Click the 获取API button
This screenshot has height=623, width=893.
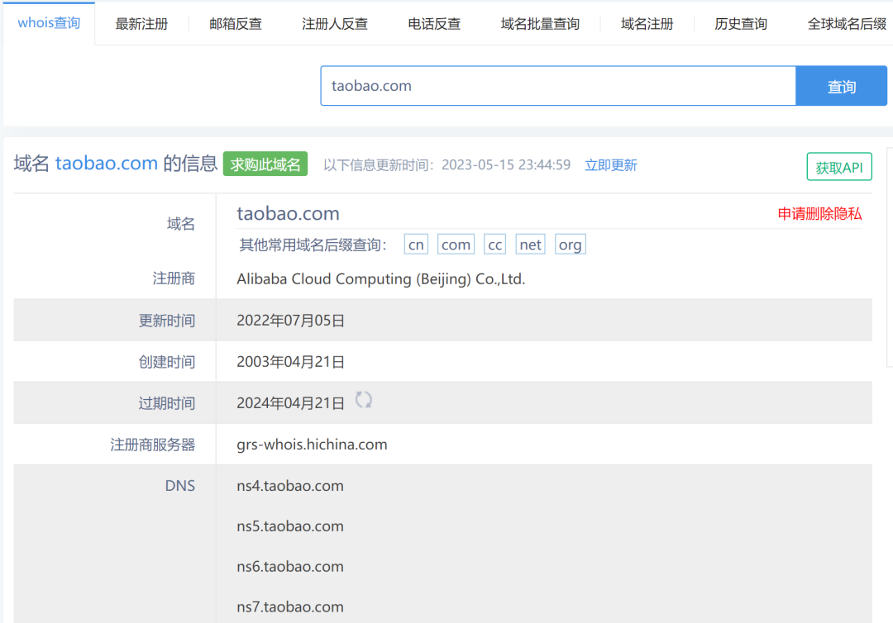click(838, 168)
